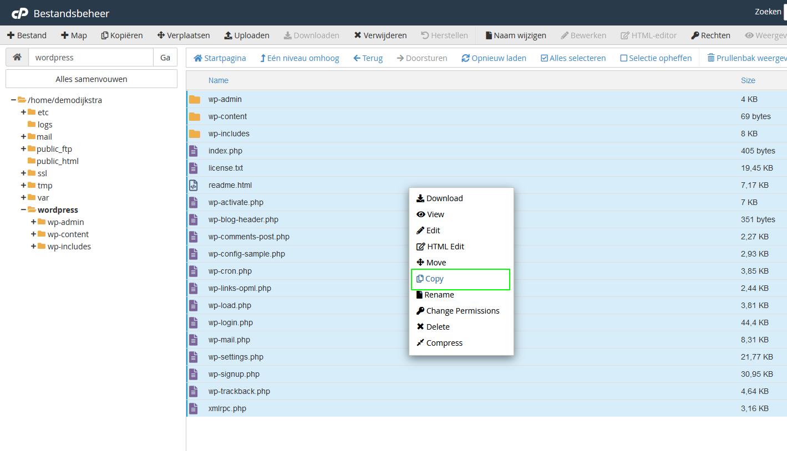Click Eén niveau omhoog
This screenshot has height=451, width=787.
[x=299, y=58]
